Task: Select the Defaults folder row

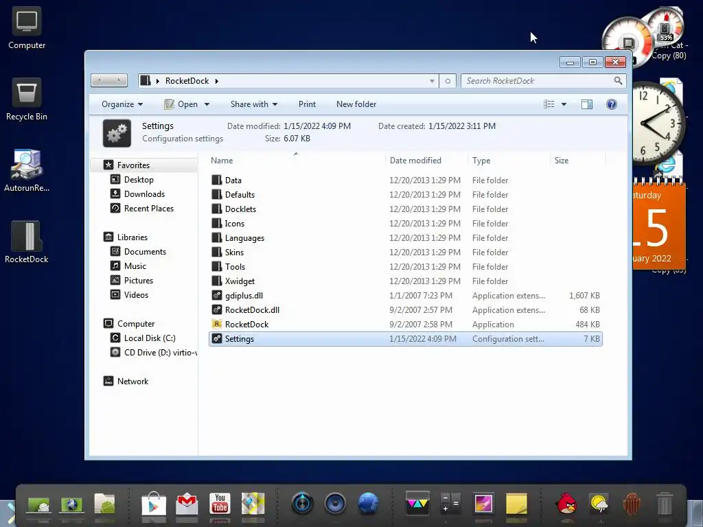Action: 405,194
